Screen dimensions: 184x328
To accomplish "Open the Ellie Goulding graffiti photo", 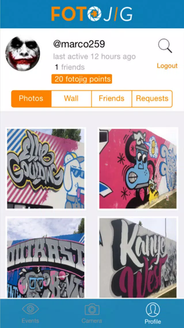I will (x=46, y=169).
